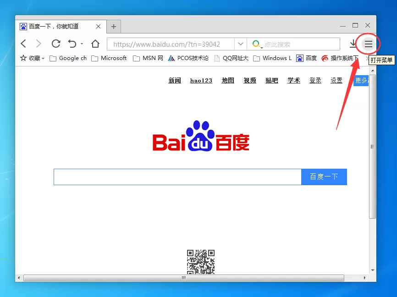Close the 百度一下 tab
The width and height of the screenshot is (397, 297).
coord(98,26)
